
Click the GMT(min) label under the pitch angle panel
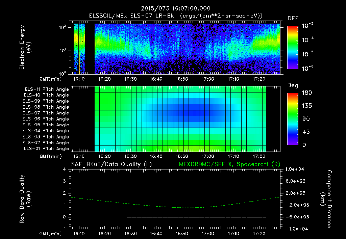[51, 157]
